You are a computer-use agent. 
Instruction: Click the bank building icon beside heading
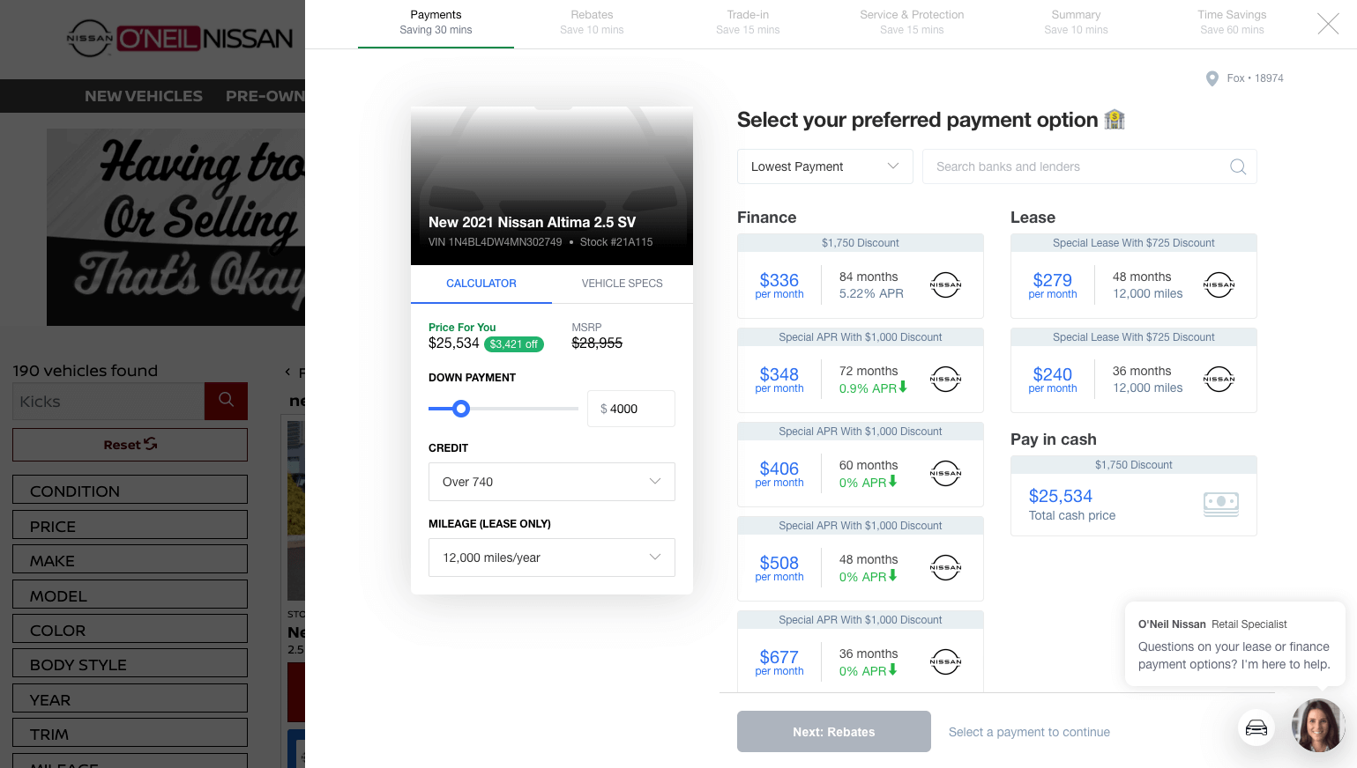(1115, 119)
